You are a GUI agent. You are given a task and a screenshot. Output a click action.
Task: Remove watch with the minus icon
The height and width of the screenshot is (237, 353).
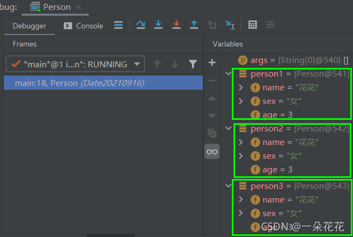click(212, 80)
